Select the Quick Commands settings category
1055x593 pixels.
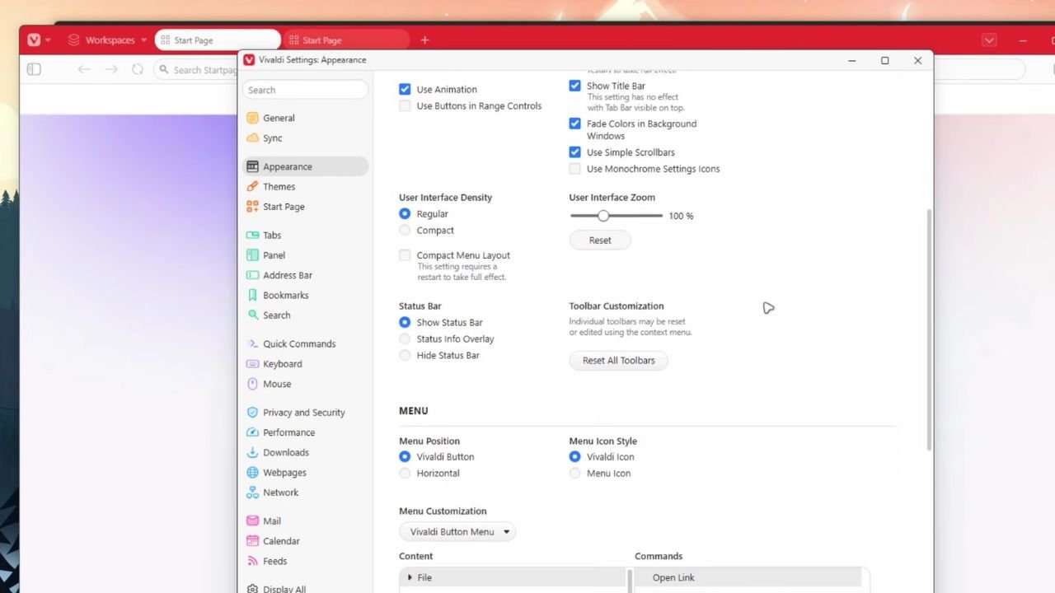[x=299, y=343]
